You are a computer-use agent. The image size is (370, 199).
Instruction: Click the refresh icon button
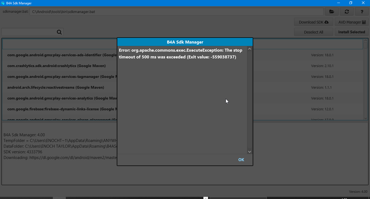pos(347,12)
